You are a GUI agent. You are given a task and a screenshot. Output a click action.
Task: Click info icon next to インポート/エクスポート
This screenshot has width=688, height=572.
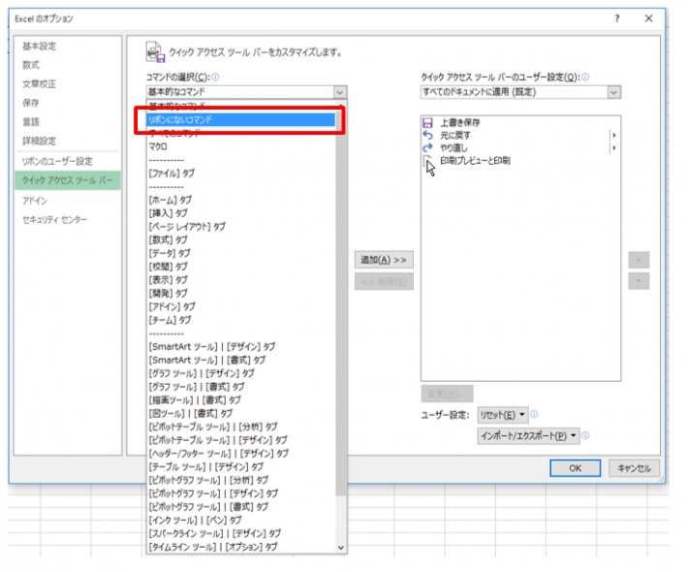click(x=585, y=435)
